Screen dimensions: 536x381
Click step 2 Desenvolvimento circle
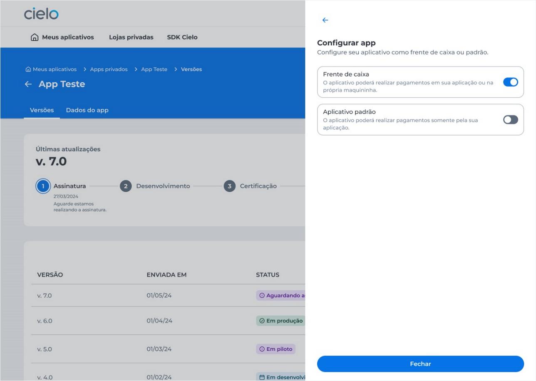point(126,186)
